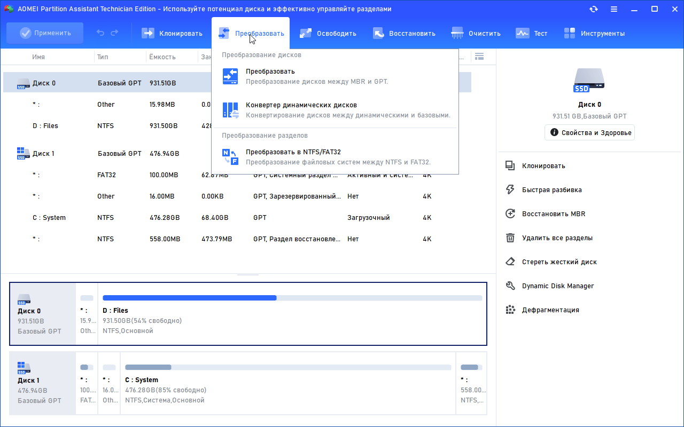Click Свойства и Здоровье button
This screenshot has width=684, height=427.
point(589,132)
